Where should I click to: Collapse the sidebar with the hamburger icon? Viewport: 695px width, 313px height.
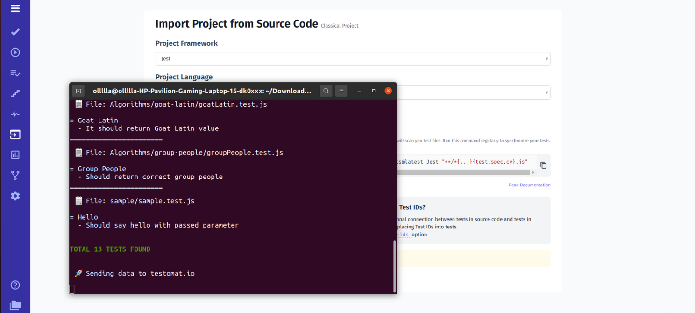[14, 8]
